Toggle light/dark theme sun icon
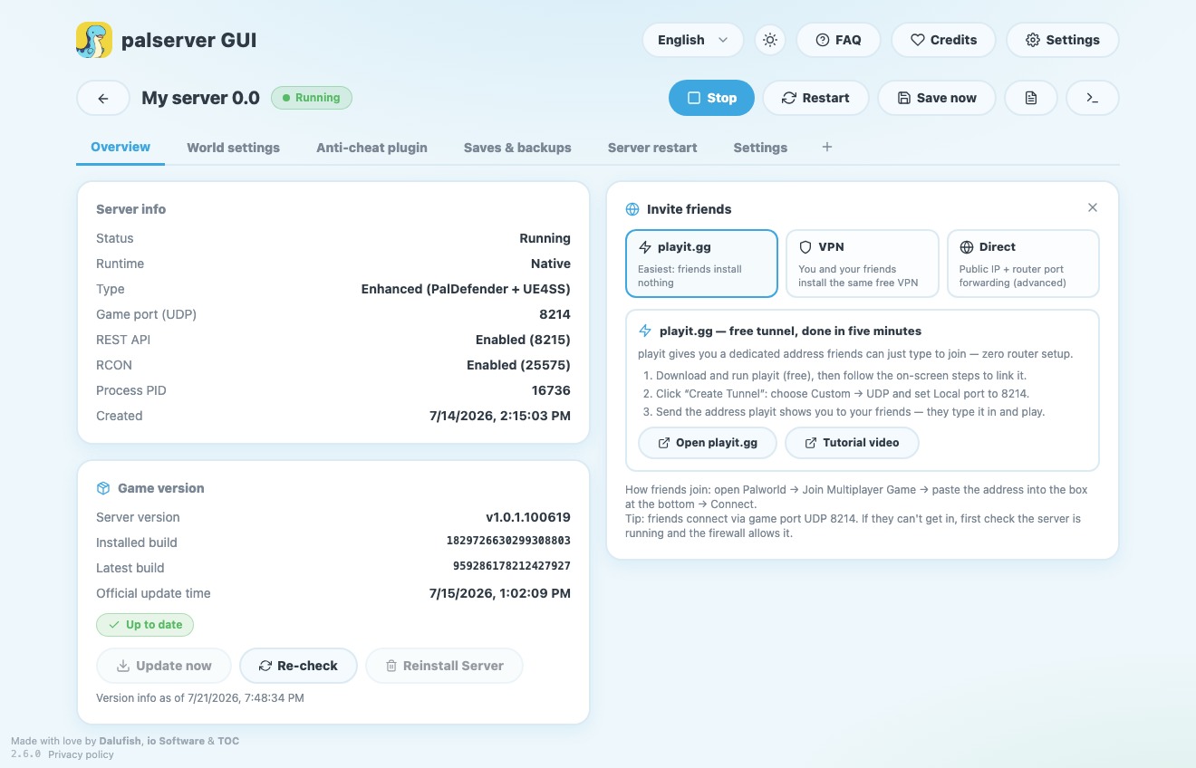This screenshot has height=768, width=1196. click(770, 40)
